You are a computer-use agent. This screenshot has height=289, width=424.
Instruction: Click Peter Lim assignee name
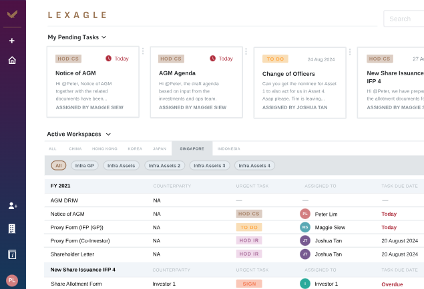326,214
